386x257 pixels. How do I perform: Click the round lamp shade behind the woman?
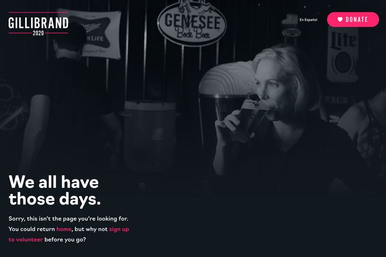tap(228, 79)
